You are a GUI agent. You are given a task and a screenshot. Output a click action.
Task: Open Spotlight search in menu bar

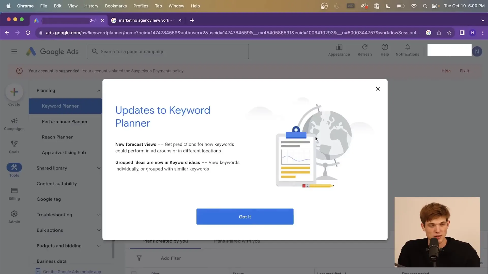coord(425,6)
